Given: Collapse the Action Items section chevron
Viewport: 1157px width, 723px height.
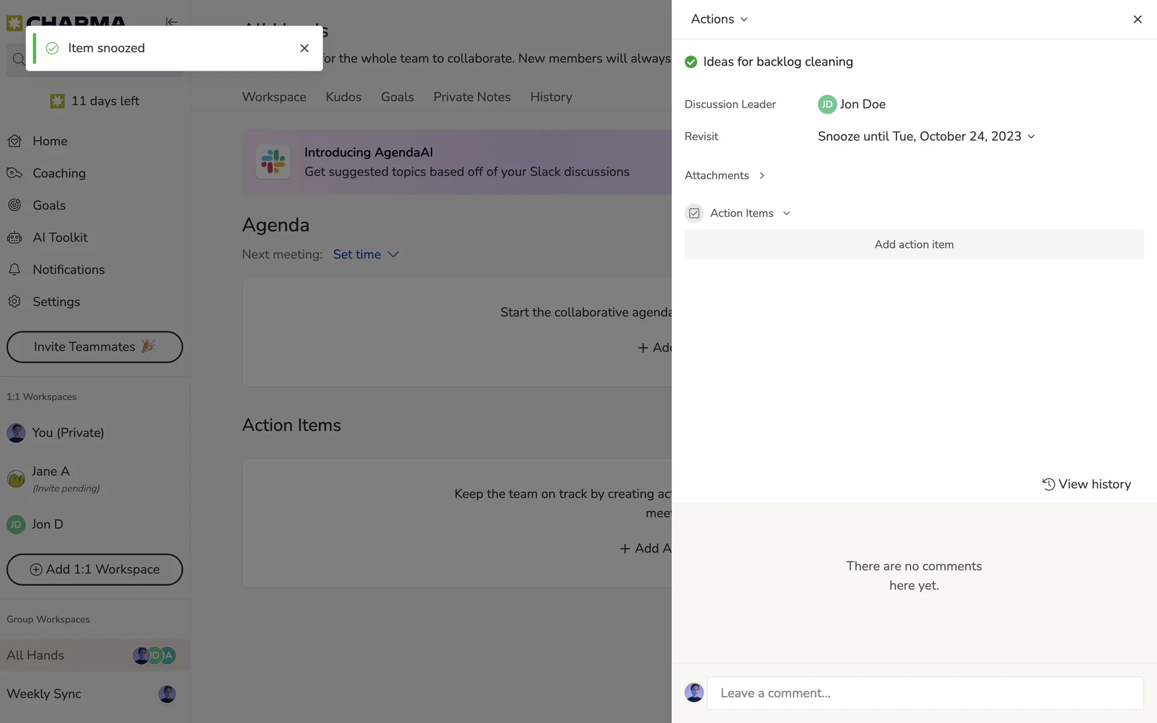Looking at the screenshot, I should pos(786,213).
